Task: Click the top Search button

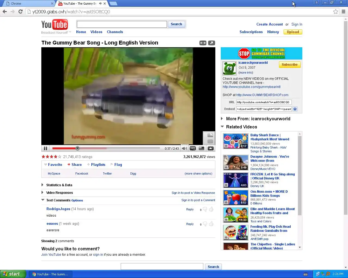Action: 176,24
